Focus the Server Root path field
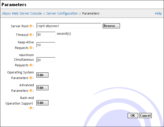 (x=69, y=26)
